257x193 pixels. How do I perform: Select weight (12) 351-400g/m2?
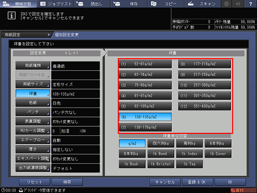(x=204, y=106)
